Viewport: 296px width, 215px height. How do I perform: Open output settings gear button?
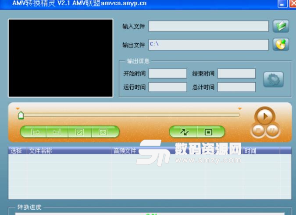(273, 80)
